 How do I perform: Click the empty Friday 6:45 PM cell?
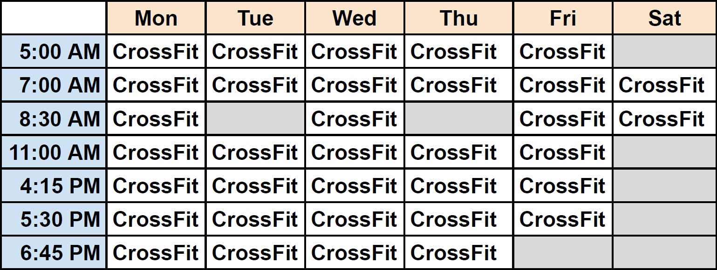coord(563,253)
